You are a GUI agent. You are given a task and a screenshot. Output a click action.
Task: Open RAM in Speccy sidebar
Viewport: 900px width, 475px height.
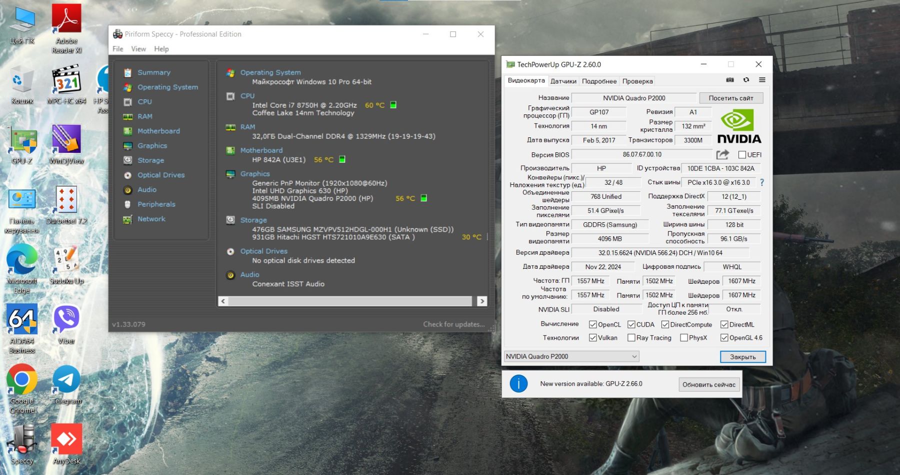pyautogui.click(x=145, y=116)
